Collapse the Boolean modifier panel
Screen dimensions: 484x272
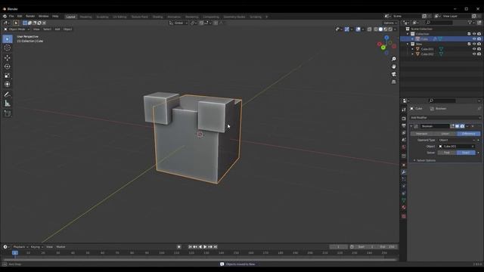click(411, 126)
